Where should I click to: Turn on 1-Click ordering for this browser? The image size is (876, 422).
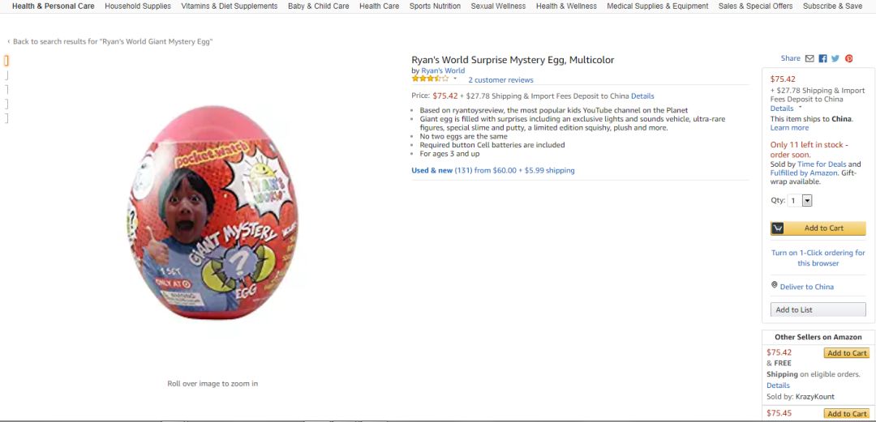(818, 258)
